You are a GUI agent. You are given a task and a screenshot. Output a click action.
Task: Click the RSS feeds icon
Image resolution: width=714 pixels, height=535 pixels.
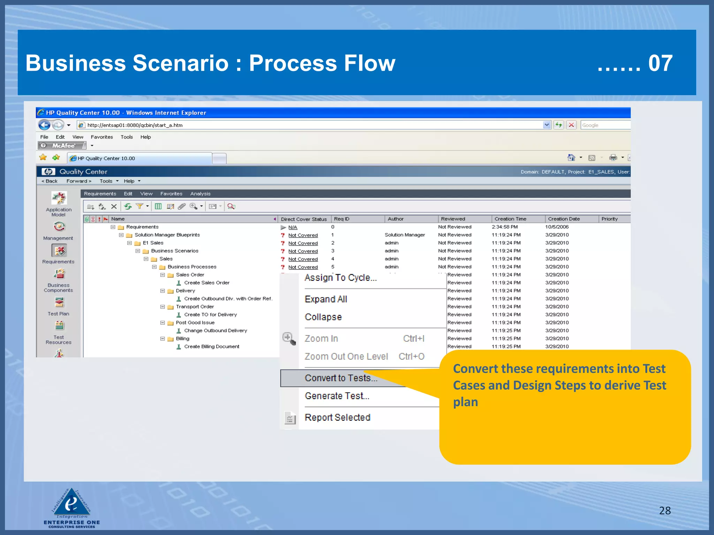(592, 158)
